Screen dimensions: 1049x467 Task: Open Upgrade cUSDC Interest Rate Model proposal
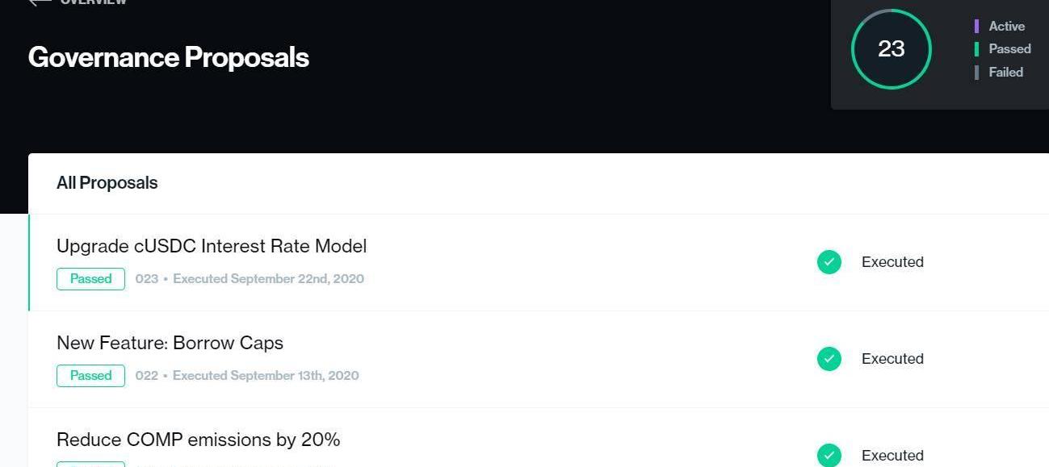(212, 246)
